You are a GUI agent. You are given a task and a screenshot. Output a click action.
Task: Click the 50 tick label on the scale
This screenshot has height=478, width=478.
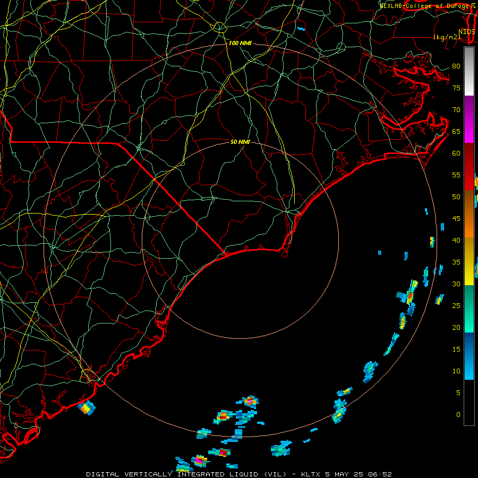click(456, 197)
